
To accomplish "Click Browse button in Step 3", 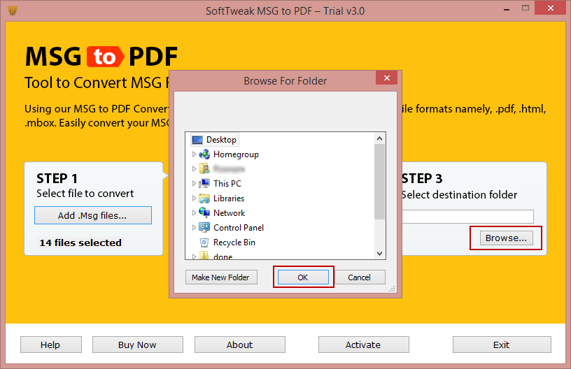I will [506, 238].
